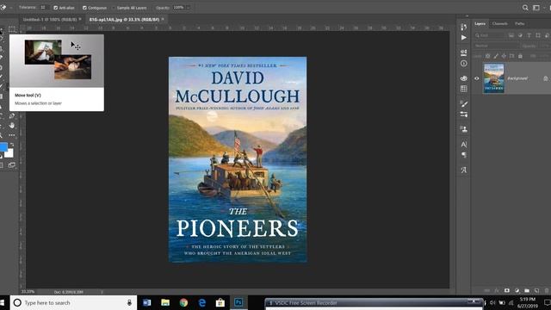551x310 pixels.
Task: Toggle the Contiguous checkbox
Action: (x=84, y=8)
